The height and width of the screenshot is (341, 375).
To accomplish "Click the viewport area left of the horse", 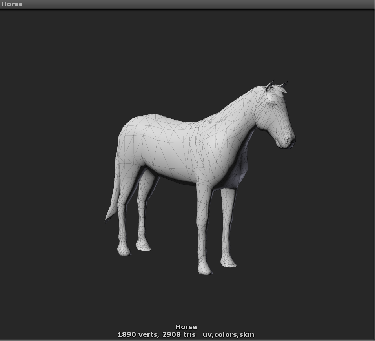I will pyautogui.click(x=59, y=157).
